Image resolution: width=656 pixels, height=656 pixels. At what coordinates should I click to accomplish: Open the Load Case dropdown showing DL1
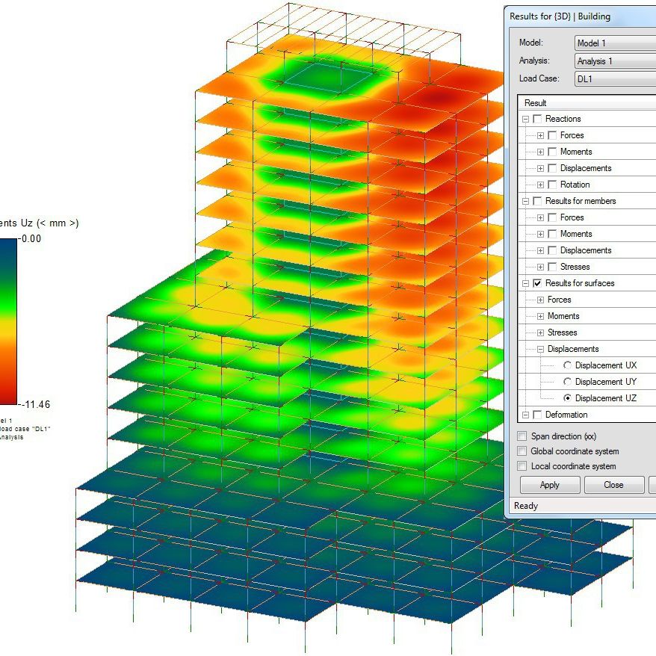pyautogui.click(x=615, y=78)
